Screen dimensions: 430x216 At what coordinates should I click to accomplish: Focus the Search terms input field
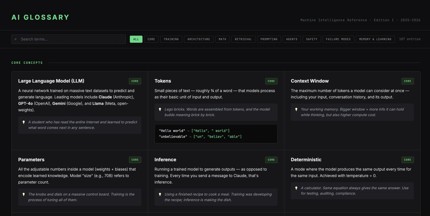(68, 39)
